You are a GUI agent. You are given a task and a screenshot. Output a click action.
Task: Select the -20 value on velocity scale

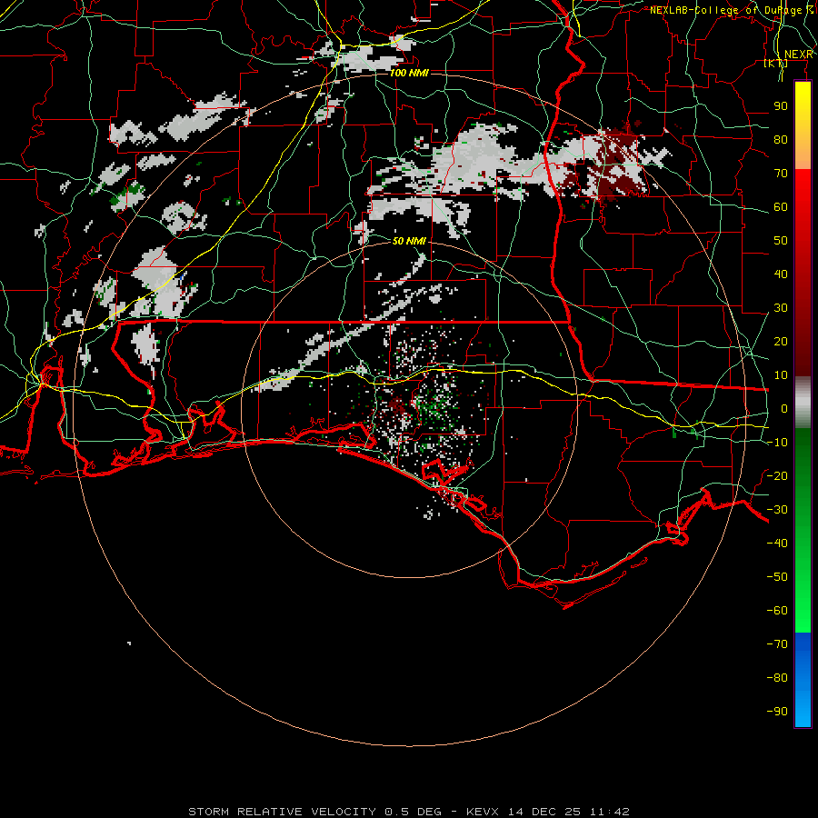pyautogui.click(x=777, y=476)
